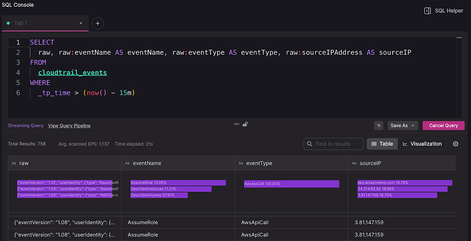Viewport: 471px width, 241px height.
Task: Click the cloudtrail_events table name
Action: 73,72
